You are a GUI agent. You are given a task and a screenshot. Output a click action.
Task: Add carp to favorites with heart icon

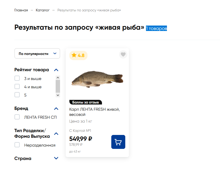123,54
